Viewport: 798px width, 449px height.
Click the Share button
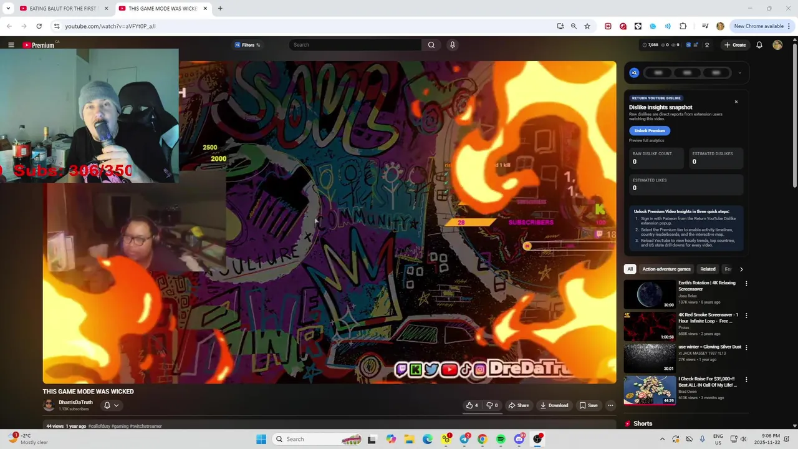pyautogui.click(x=519, y=405)
